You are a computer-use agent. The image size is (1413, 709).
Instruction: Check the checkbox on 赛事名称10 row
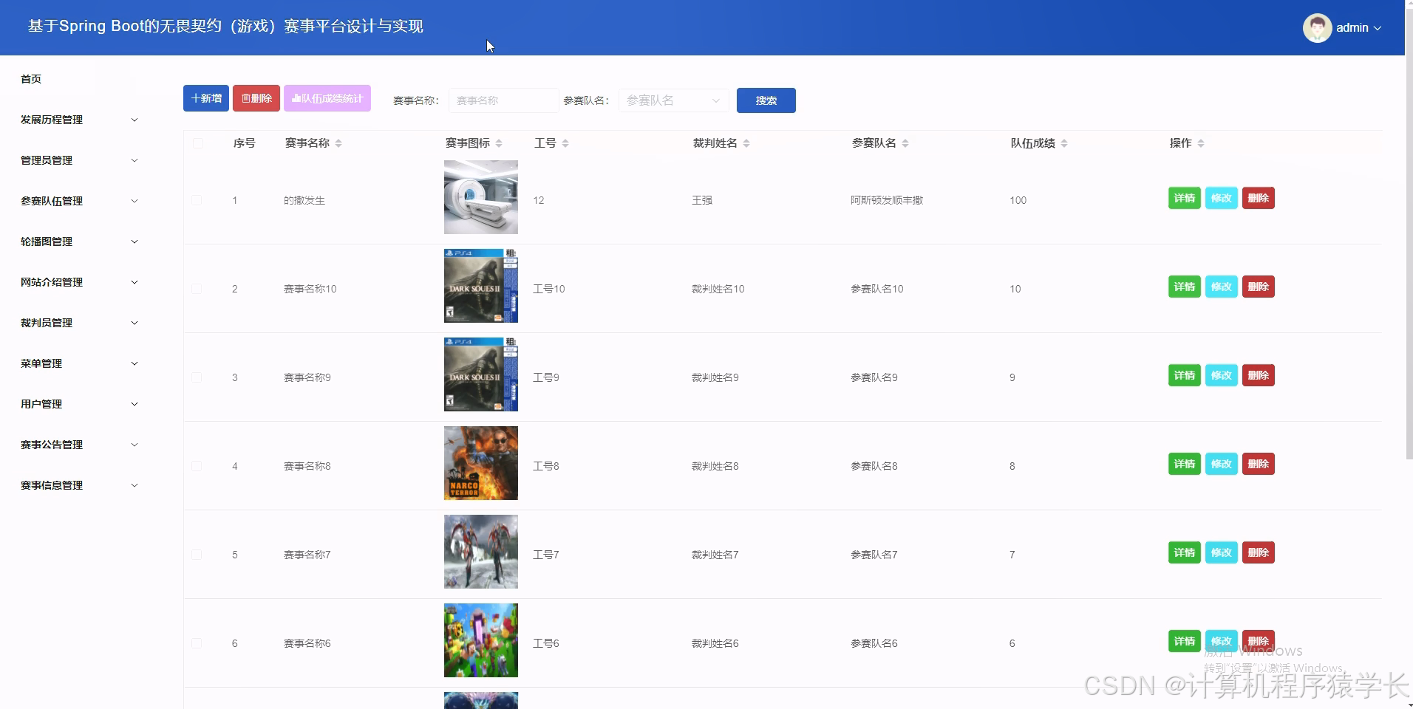197,288
